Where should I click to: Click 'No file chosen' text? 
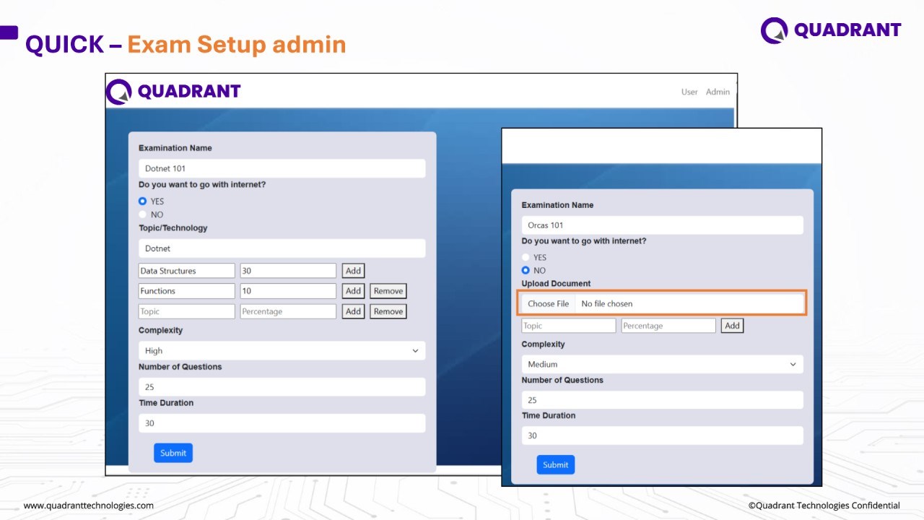tap(606, 304)
